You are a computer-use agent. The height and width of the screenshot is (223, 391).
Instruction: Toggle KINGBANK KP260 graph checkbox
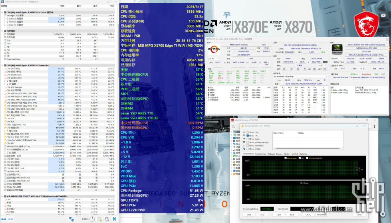click(307, 158)
